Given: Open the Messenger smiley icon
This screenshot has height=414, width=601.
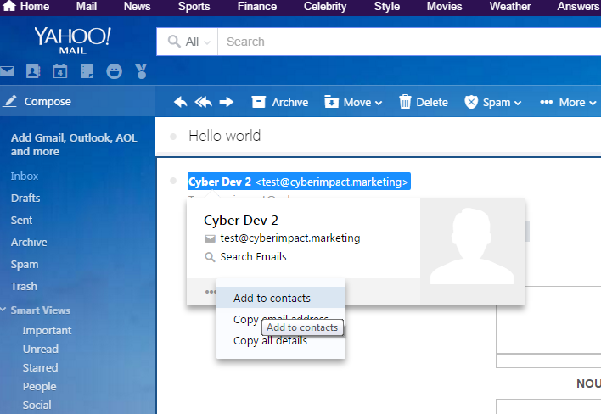Looking at the screenshot, I should [x=114, y=71].
